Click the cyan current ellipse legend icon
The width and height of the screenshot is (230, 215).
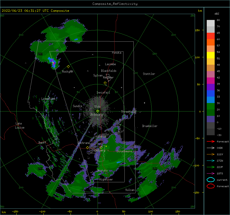(x=211, y=180)
